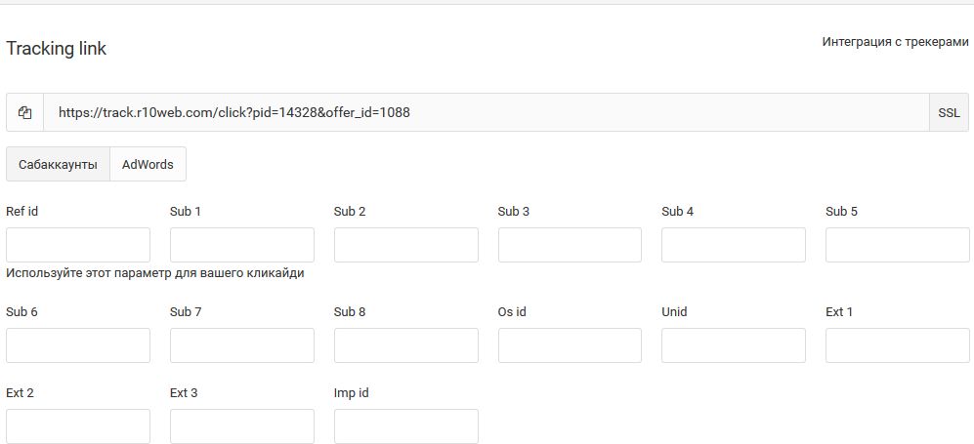
Task: Select the Sub 1 input field
Action: pos(242,245)
